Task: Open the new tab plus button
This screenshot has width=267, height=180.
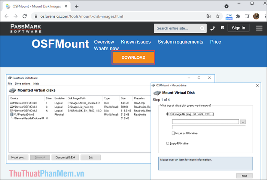Action: coord(77,6)
